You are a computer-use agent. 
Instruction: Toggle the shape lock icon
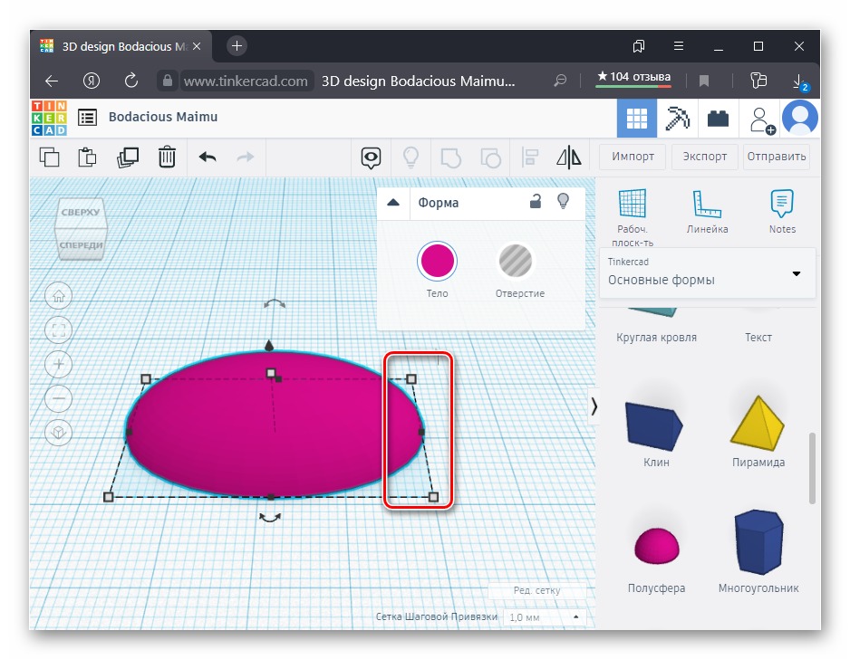(x=536, y=202)
